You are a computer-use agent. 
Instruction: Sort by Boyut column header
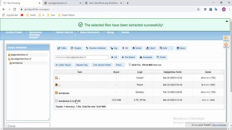[116, 72]
